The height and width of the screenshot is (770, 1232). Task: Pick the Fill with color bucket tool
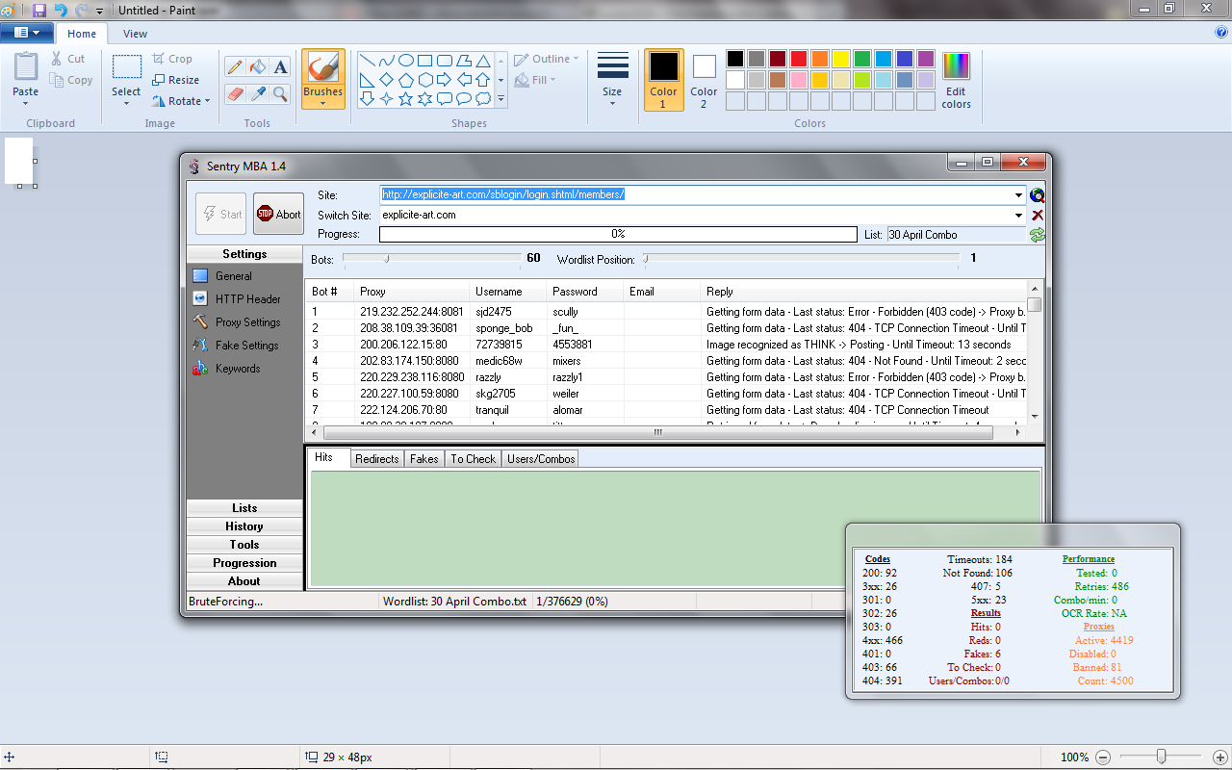[257, 67]
